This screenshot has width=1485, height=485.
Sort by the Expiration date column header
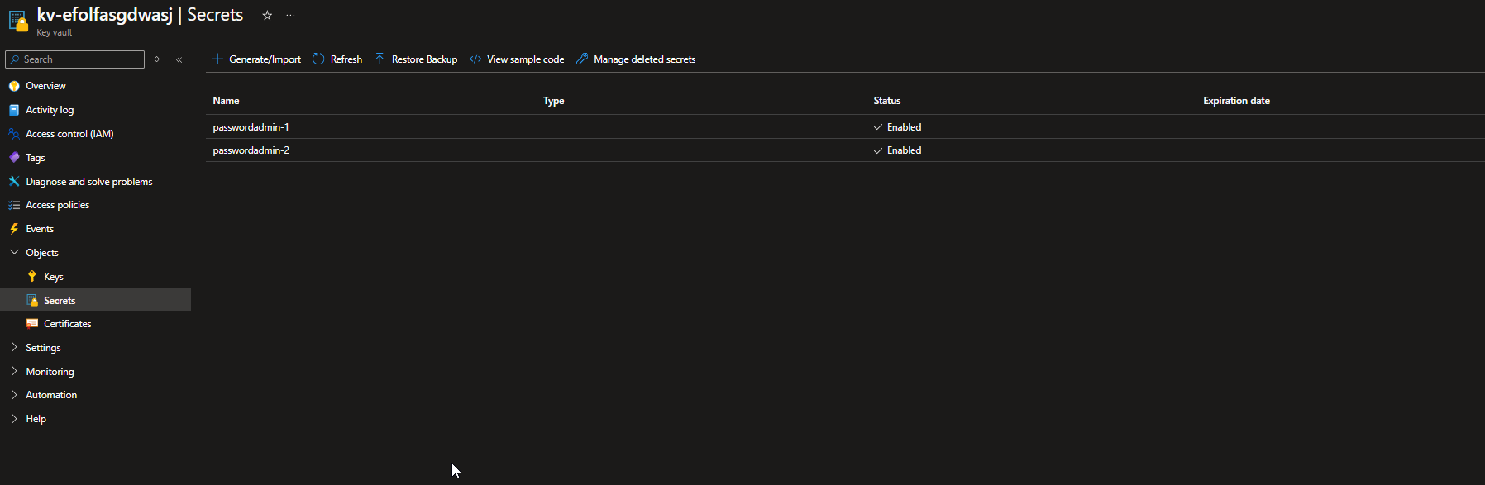(1236, 101)
